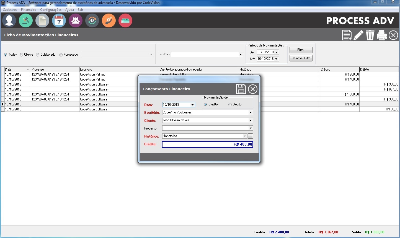400x238 pixels.
Task: Expand the Escritório filter combo box
Action: [241, 55]
